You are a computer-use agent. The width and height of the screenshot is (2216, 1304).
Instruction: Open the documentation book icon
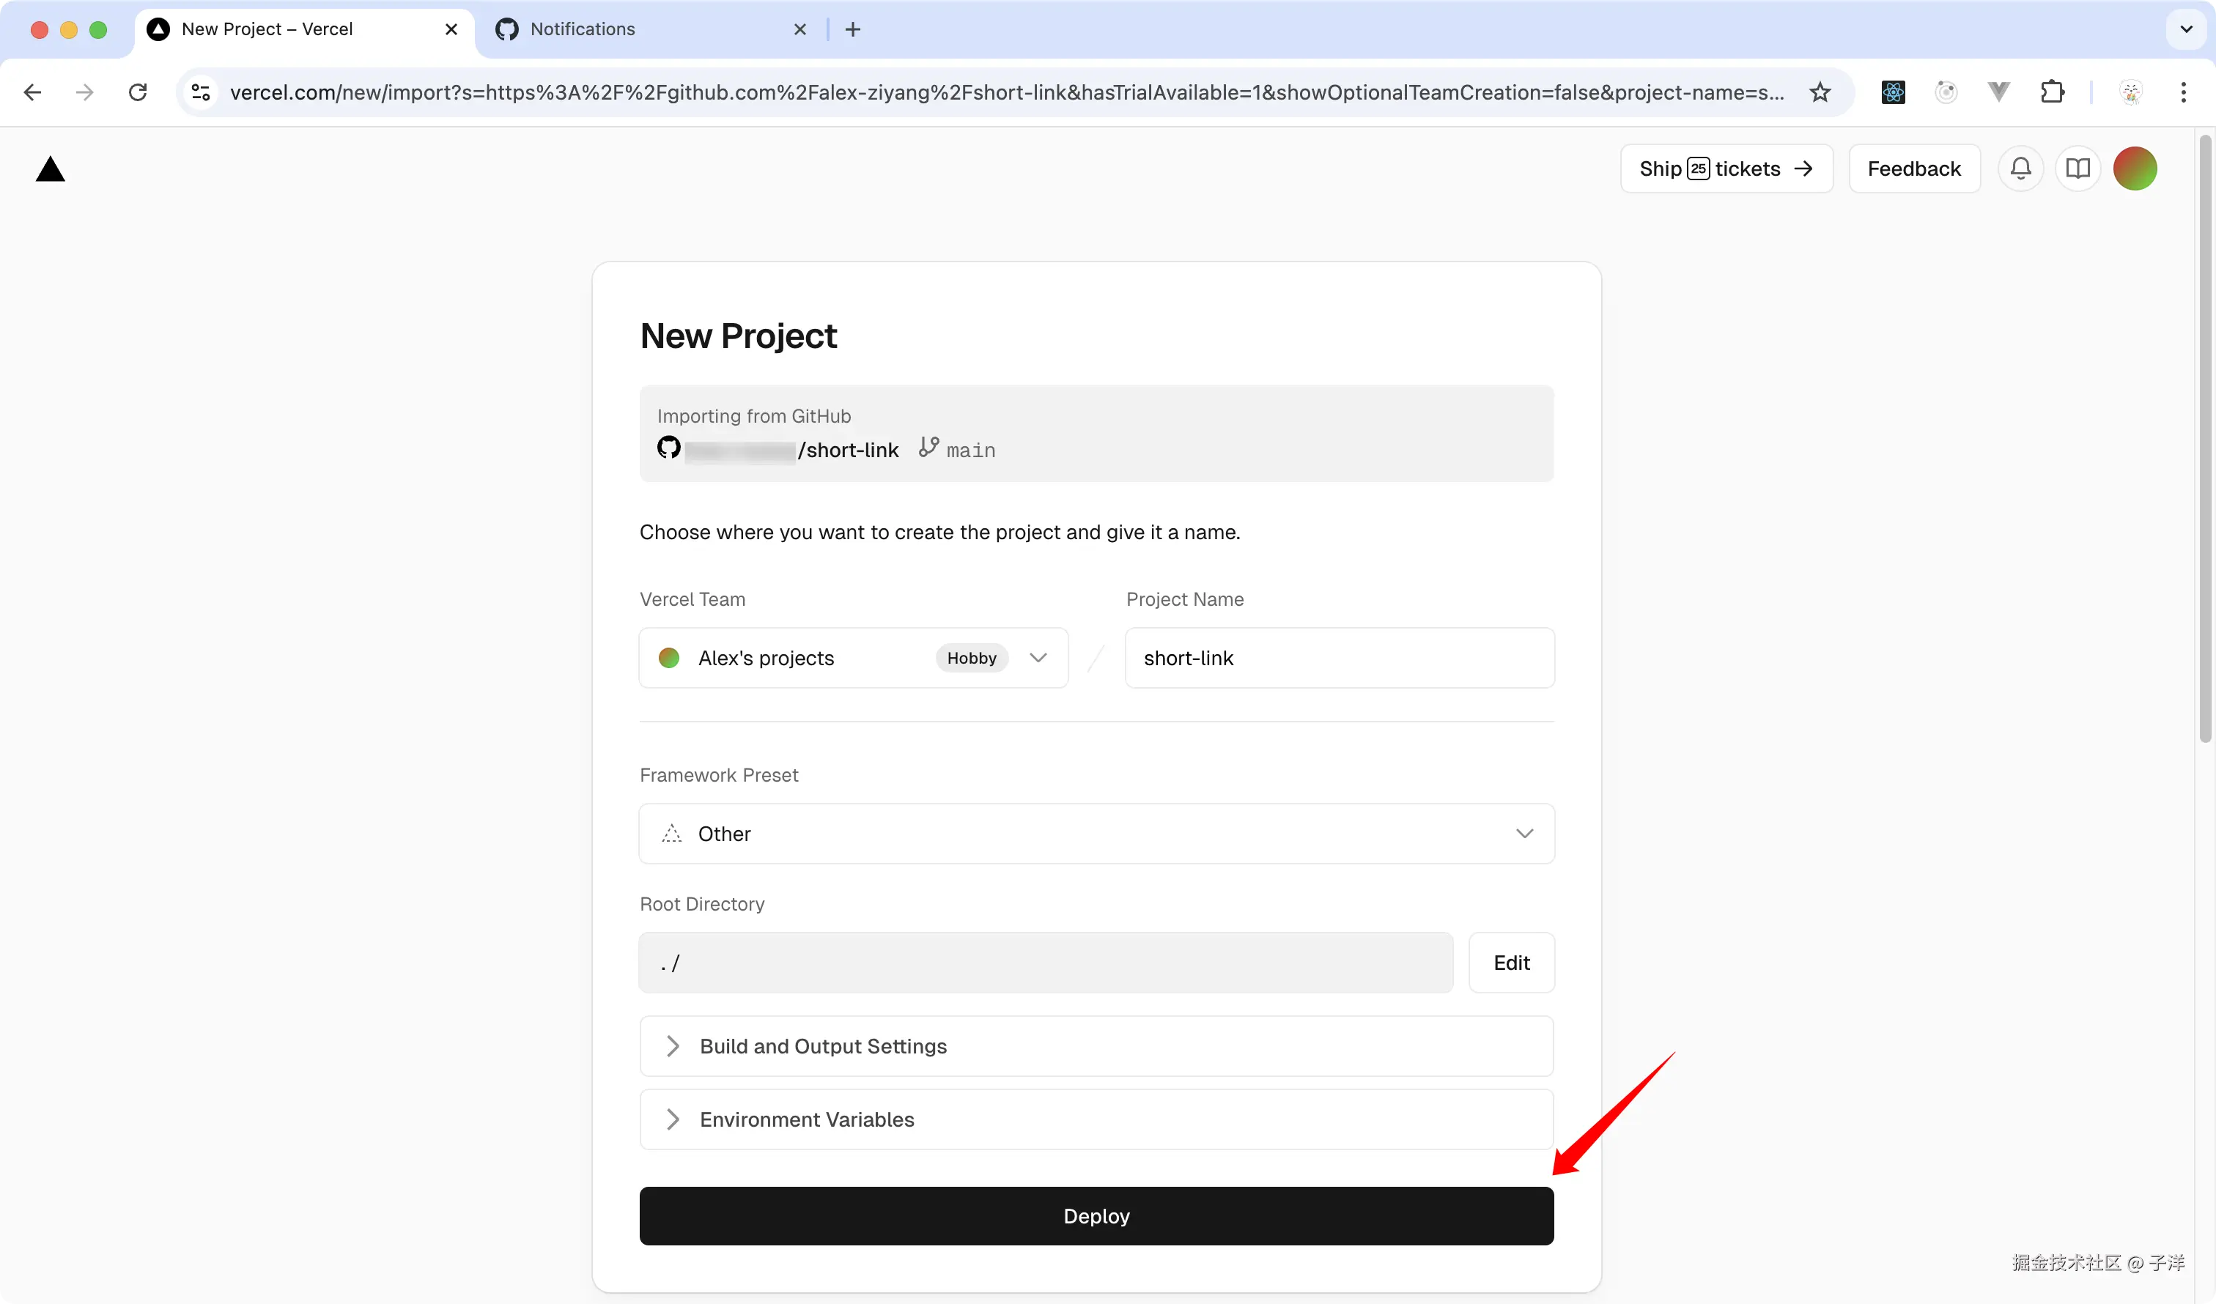coord(2078,168)
